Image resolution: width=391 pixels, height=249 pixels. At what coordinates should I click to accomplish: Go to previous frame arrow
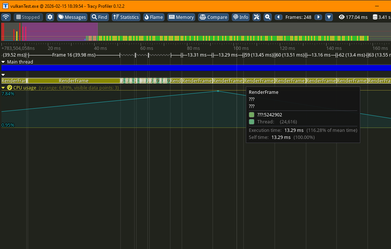[278, 17]
